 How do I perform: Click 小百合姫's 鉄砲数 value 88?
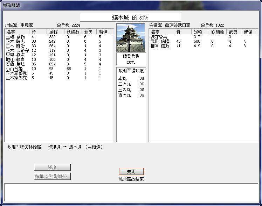pos(69,69)
